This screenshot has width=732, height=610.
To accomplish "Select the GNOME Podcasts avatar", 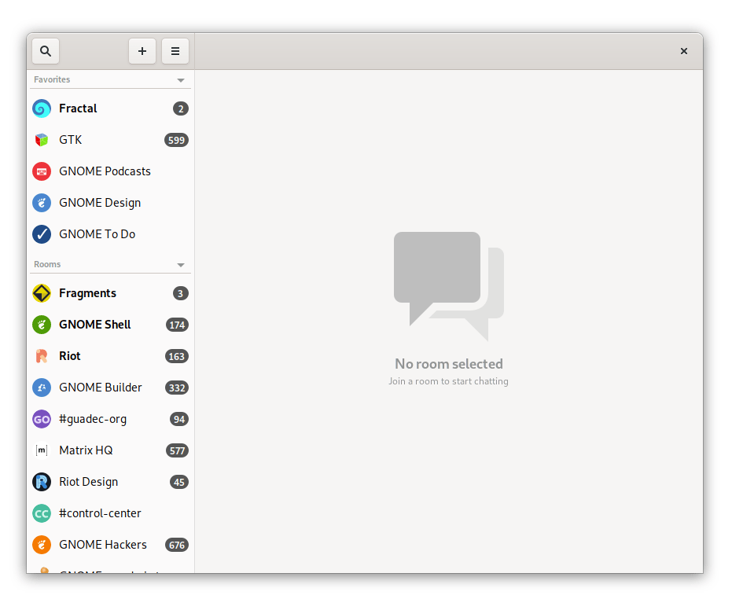I will 41,171.
